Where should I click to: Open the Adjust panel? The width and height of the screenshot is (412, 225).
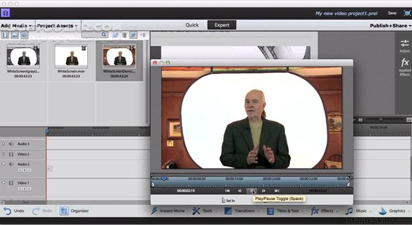pos(405,46)
